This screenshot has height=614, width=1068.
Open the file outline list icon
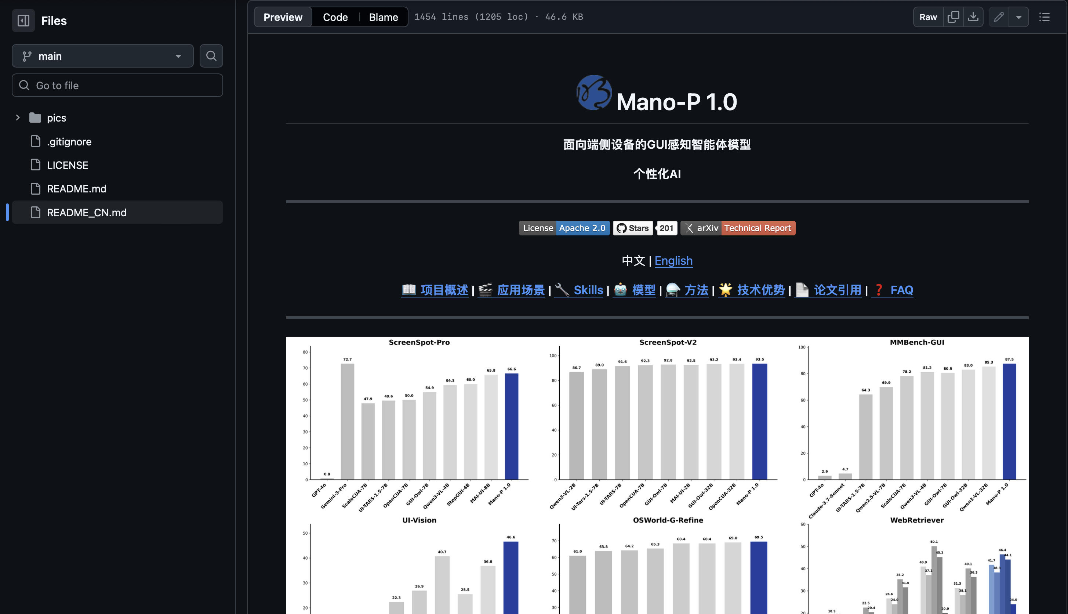pyautogui.click(x=1045, y=17)
